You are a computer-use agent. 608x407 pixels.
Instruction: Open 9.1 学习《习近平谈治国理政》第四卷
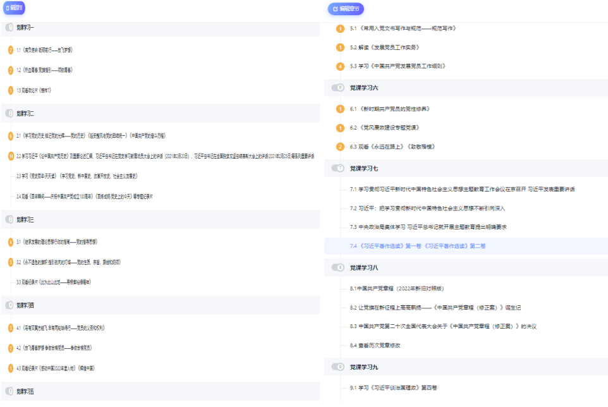click(x=398, y=387)
